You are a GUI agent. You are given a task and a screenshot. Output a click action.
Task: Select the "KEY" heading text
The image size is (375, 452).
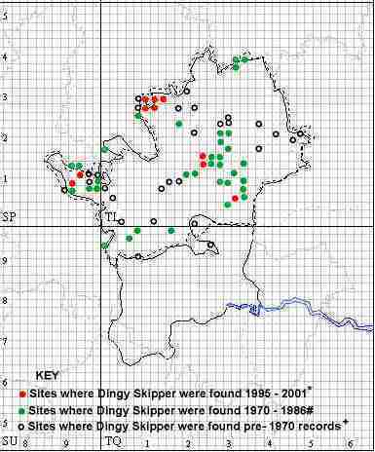click(x=47, y=376)
